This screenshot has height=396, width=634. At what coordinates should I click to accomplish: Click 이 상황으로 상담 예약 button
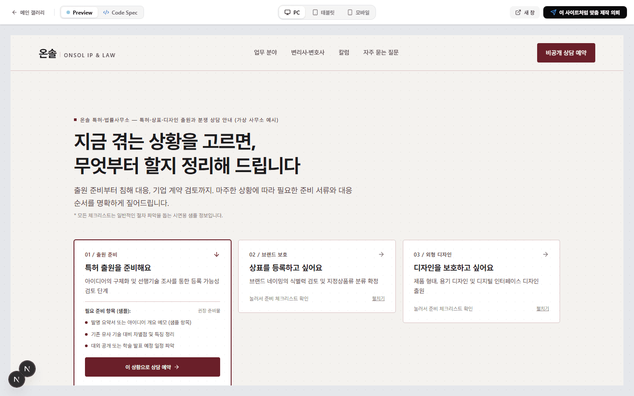tap(152, 367)
